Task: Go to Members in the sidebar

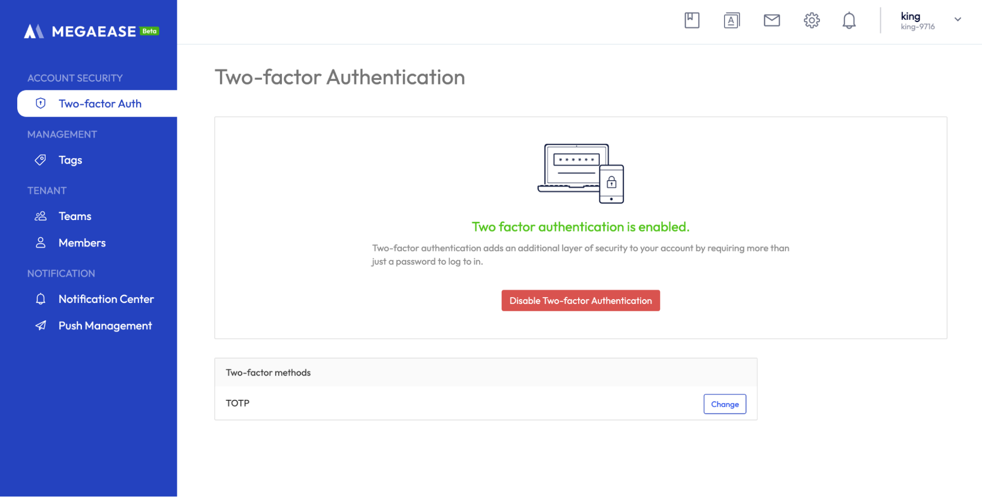Action: [x=82, y=243]
